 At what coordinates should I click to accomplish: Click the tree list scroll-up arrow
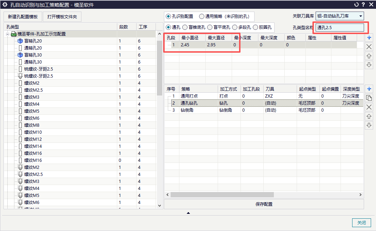pos(159,34)
